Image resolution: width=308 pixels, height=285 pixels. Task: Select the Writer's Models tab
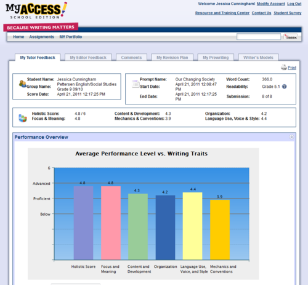[258, 58]
